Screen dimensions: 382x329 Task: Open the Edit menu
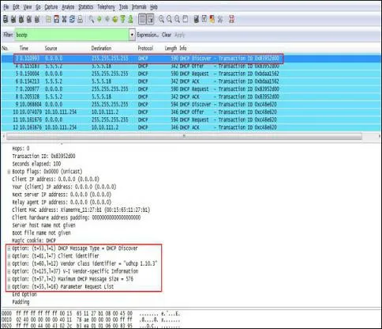16,7
